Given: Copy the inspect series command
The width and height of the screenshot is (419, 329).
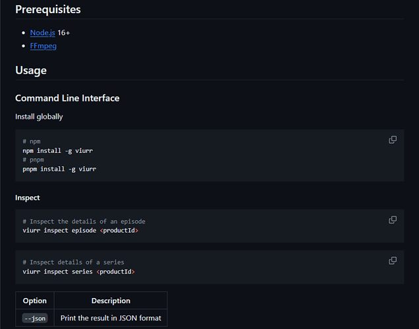Looking at the screenshot, I should coord(393,260).
